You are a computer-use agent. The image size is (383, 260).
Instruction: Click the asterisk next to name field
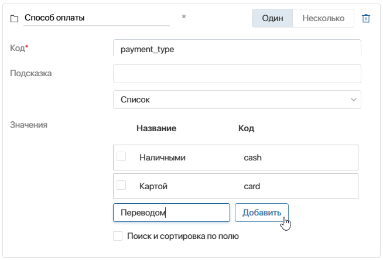tap(184, 16)
